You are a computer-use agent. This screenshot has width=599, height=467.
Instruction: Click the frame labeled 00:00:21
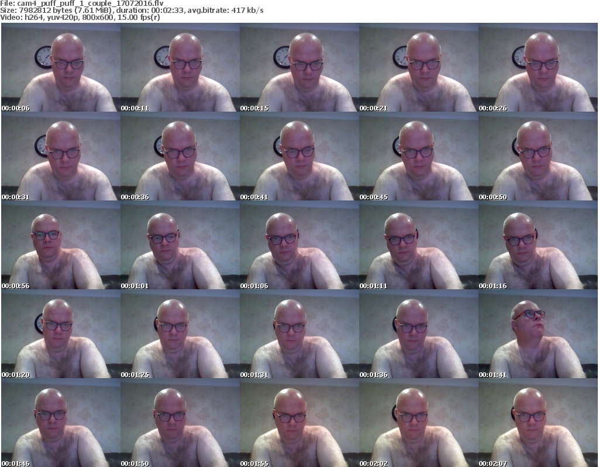(419, 67)
